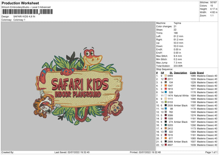Click the barcode under the Wilcom EmbroideryStudio line

coord(27,12)
